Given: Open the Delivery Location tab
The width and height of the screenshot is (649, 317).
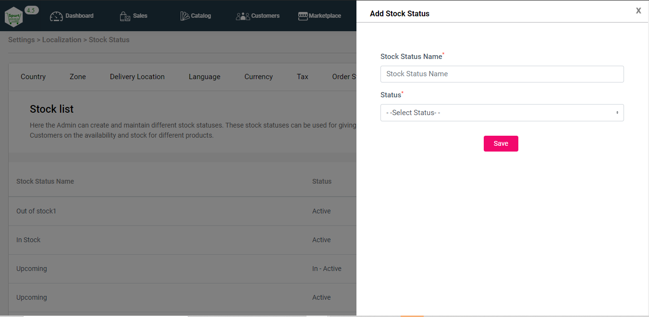Looking at the screenshot, I should click(x=137, y=77).
